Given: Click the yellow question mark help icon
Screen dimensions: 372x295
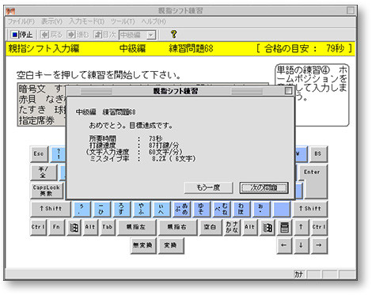Looking at the screenshot, I should point(173,34).
